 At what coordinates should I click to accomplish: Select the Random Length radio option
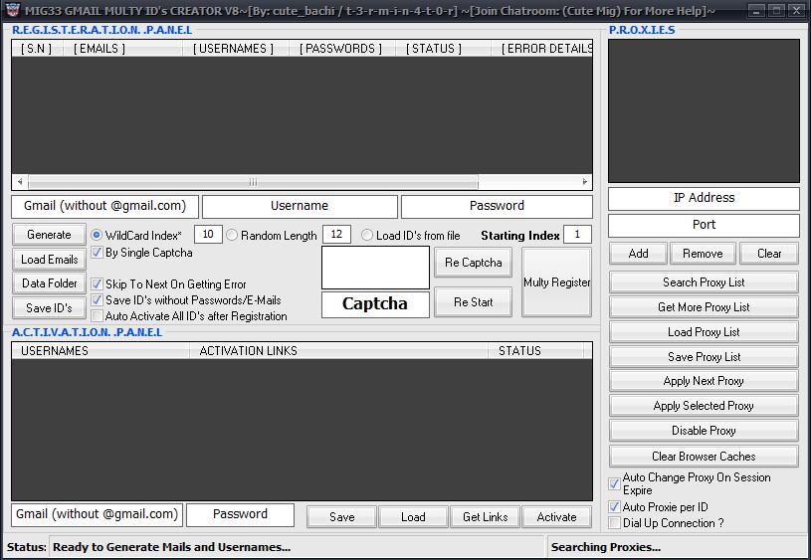[x=232, y=236]
